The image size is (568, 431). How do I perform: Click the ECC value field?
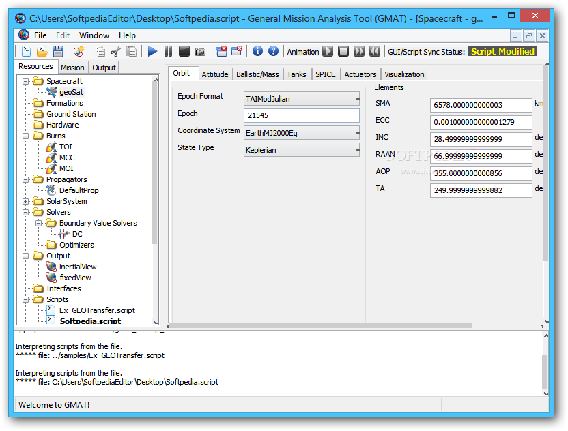pyautogui.click(x=481, y=122)
